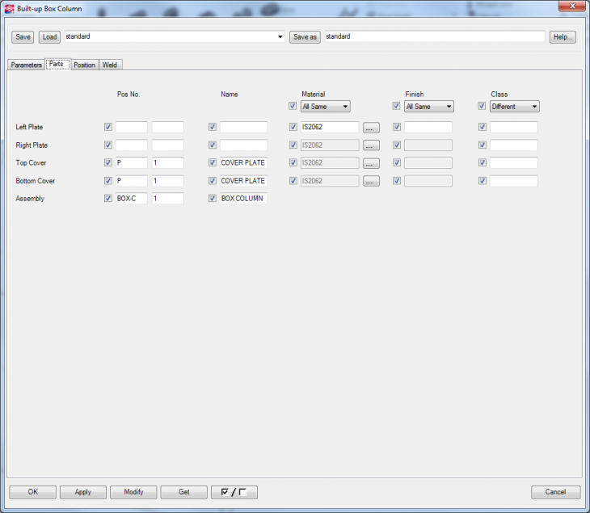
Task: Click the toggle all checkboxes on/off button
Action: 234,492
